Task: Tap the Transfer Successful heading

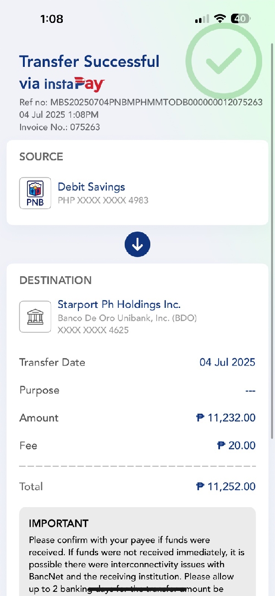Action: pos(89,61)
